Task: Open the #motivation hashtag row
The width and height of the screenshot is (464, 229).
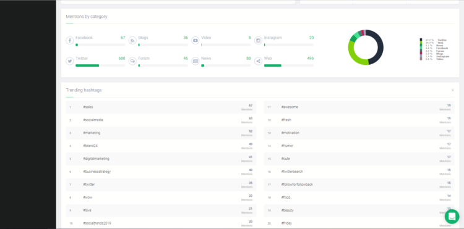Action: click(x=359, y=133)
